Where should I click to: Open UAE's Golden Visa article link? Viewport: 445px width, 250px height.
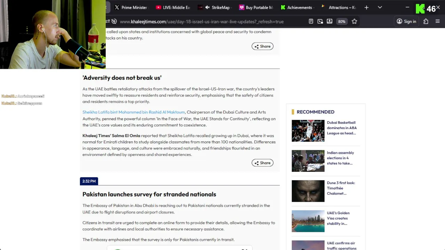pos(338,218)
